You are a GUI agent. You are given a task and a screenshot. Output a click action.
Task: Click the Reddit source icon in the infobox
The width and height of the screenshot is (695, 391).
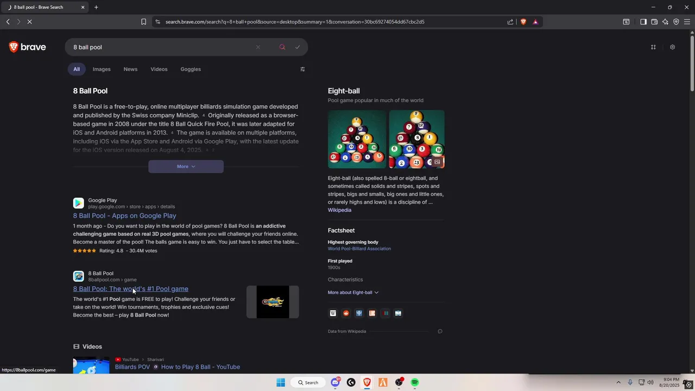click(346, 313)
